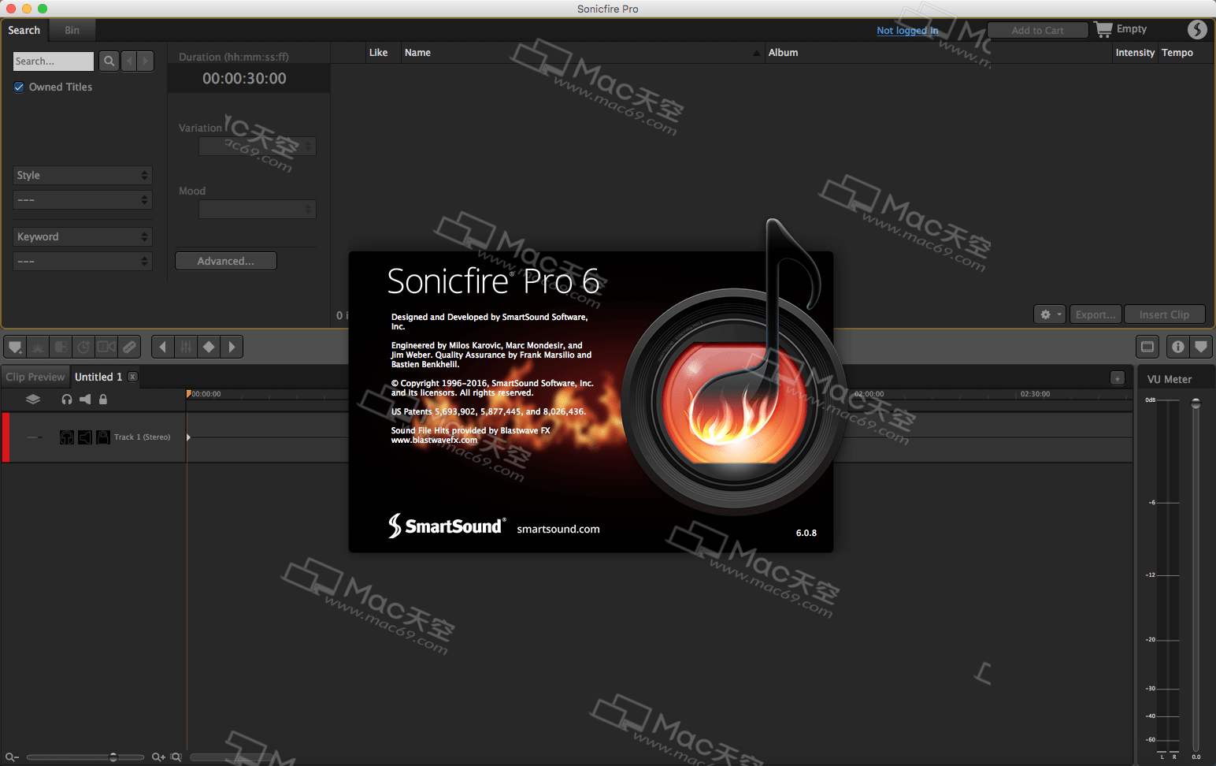The image size is (1216, 766).
Task: Sort by the Intensity column header
Action: point(1135,53)
